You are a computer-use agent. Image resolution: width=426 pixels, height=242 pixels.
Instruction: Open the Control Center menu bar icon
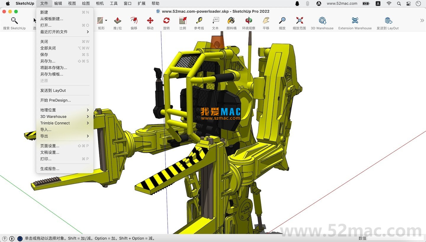tap(409, 4)
